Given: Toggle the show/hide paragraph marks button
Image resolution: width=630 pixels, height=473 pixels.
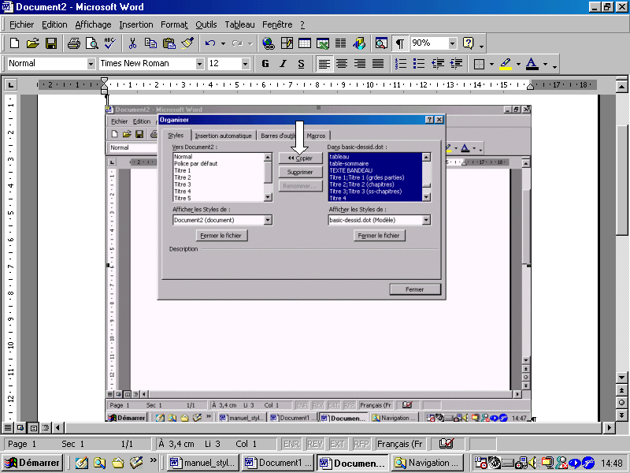Looking at the screenshot, I should [x=400, y=43].
